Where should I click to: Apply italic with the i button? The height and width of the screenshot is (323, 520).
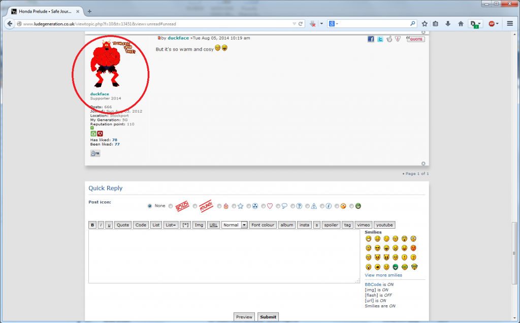(x=101, y=225)
